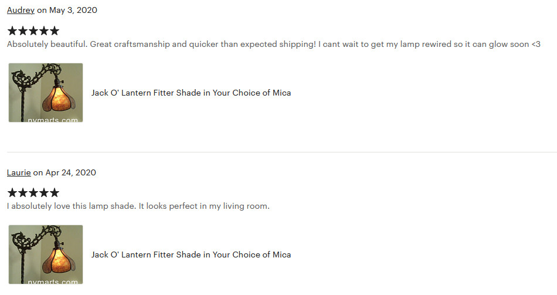Click the May 3, 2020 review date
The image size is (557, 295).
(x=73, y=11)
